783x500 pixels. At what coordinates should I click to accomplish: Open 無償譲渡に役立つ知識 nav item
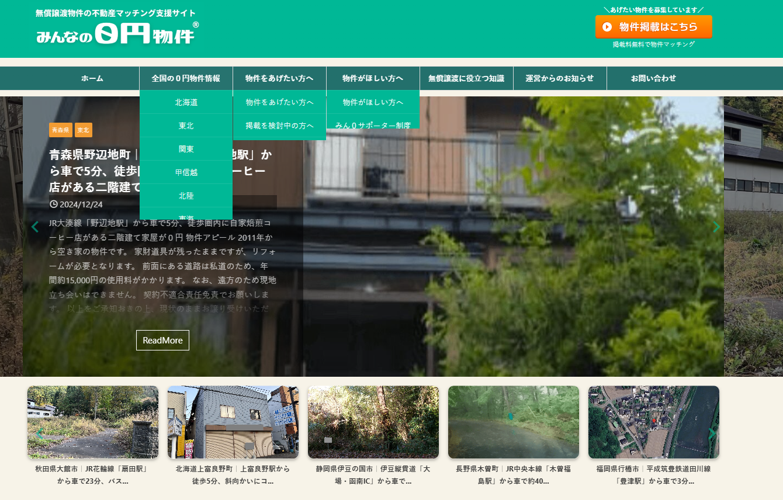(466, 78)
